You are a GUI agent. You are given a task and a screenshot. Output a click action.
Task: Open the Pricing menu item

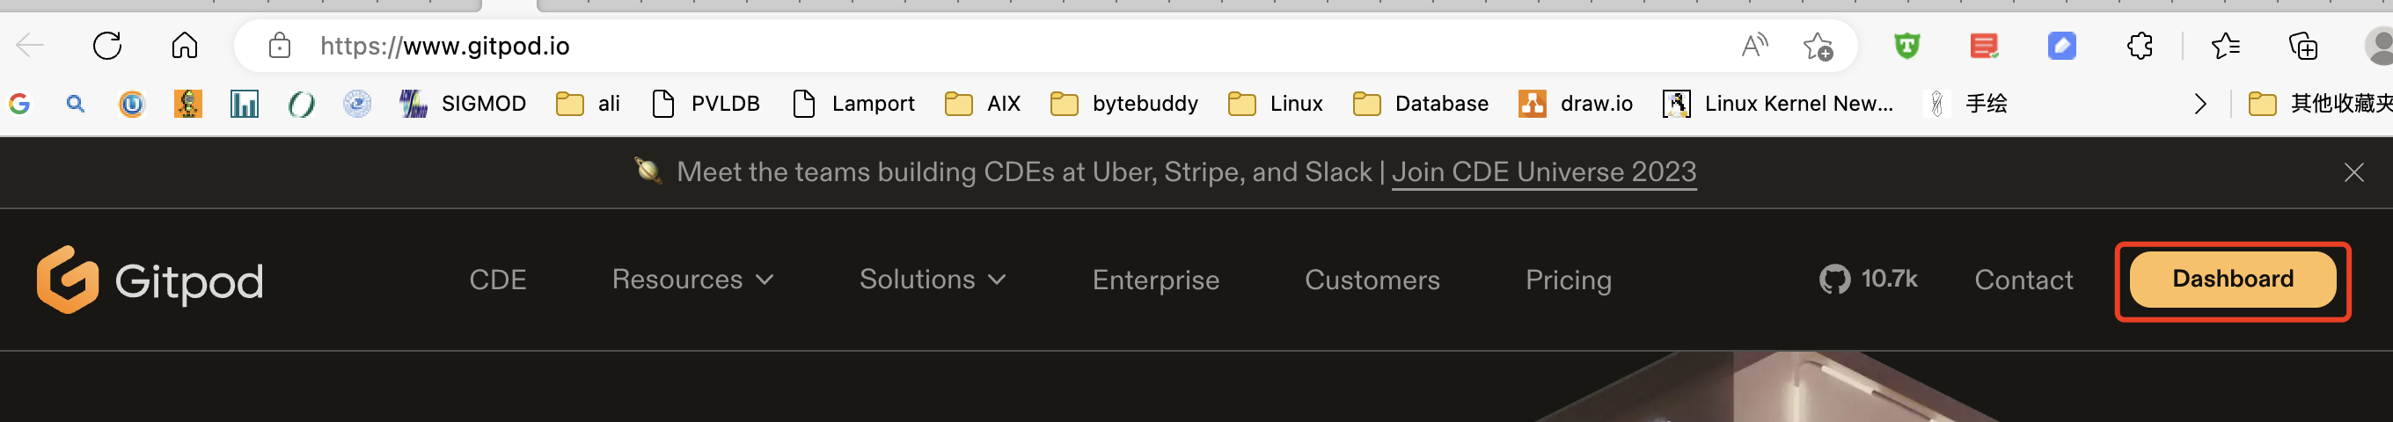click(1568, 280)
